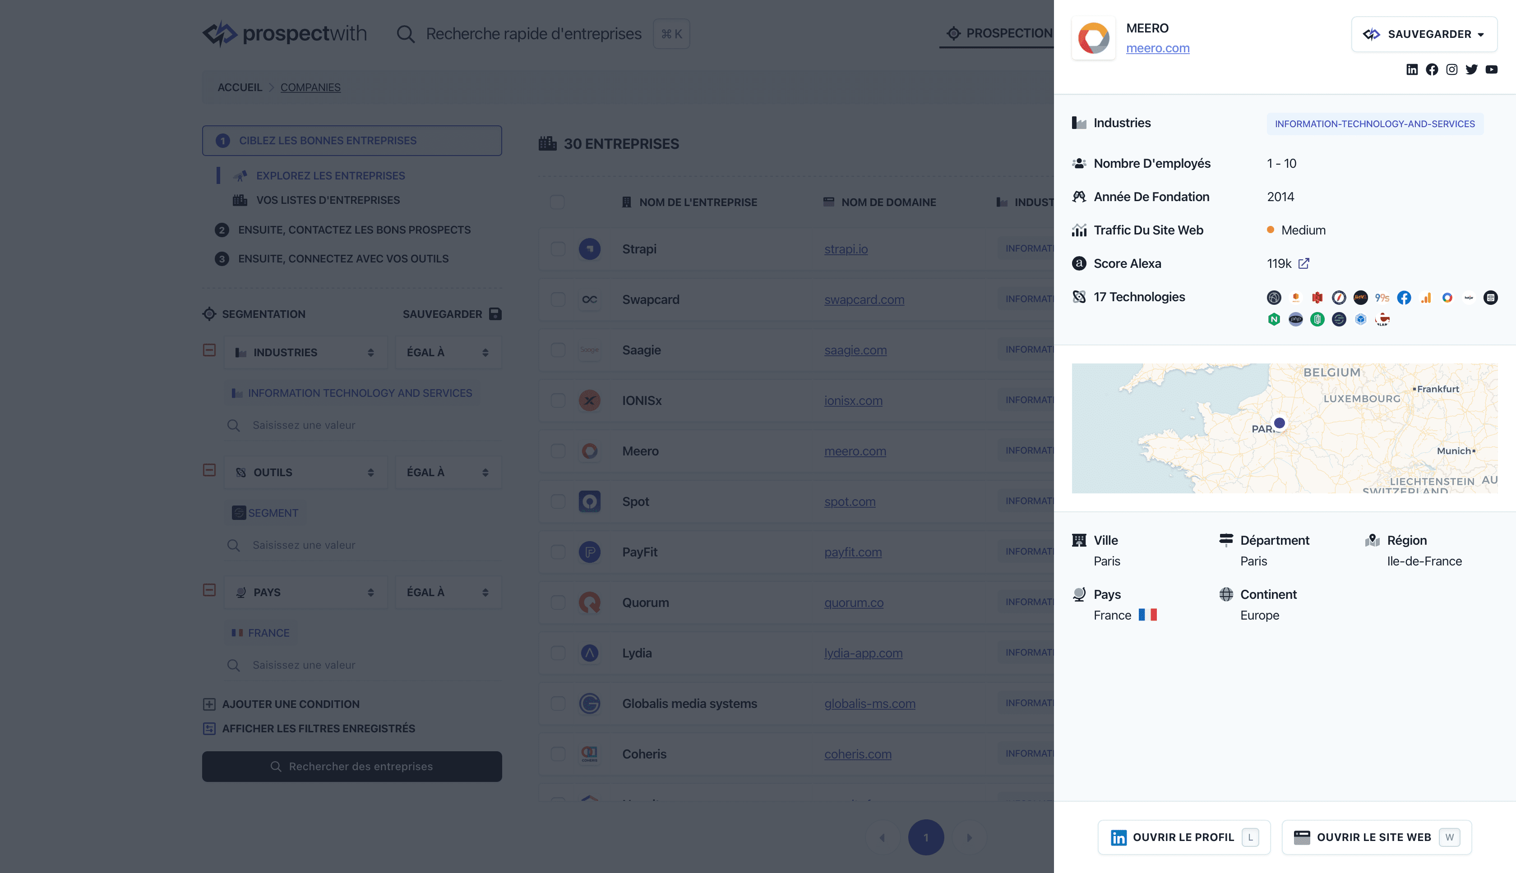Viewport: 1516px width, 873px height.
Task: Click the PHP technology icon
Action: click(1295, 319)
